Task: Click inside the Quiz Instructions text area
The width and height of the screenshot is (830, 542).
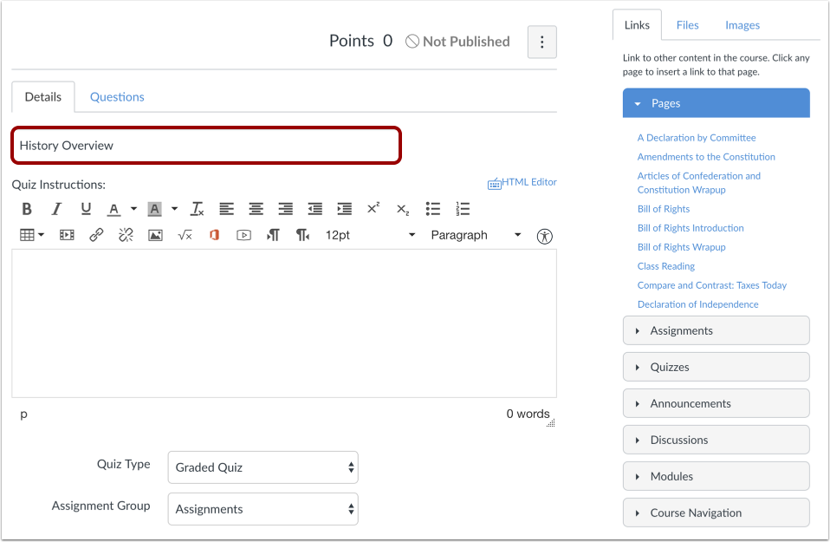Action: pyautogui.click(x=284, y=323)
